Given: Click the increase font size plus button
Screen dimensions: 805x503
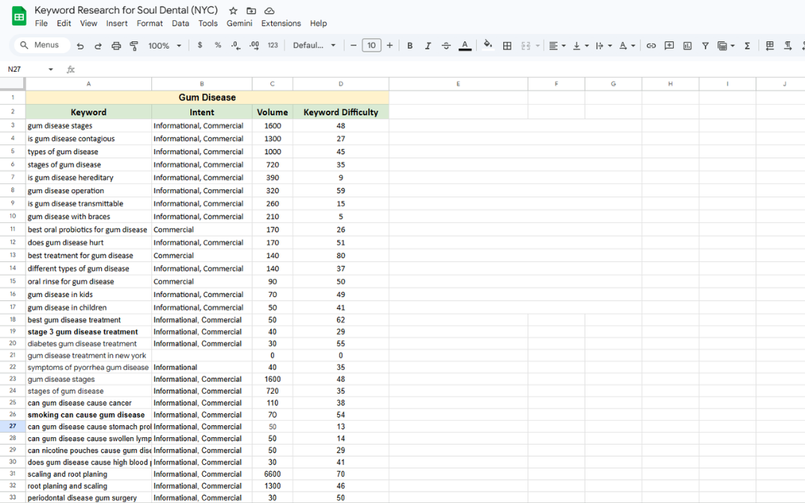Looking at the screenshot, I should 389,46.
